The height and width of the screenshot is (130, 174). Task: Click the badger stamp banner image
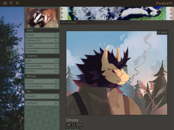117,13
